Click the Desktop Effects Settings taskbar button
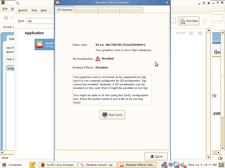Image resolution: width=225 pixels, height=168 pixels. point(137,165)
